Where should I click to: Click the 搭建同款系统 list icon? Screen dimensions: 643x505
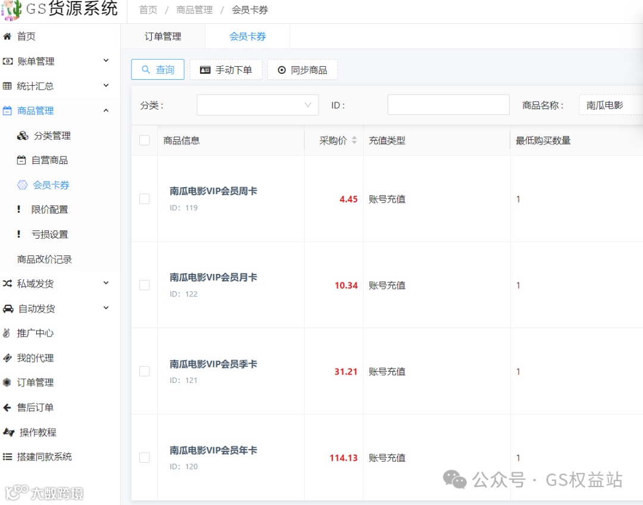pyautogui.click(x=7, y=457)
